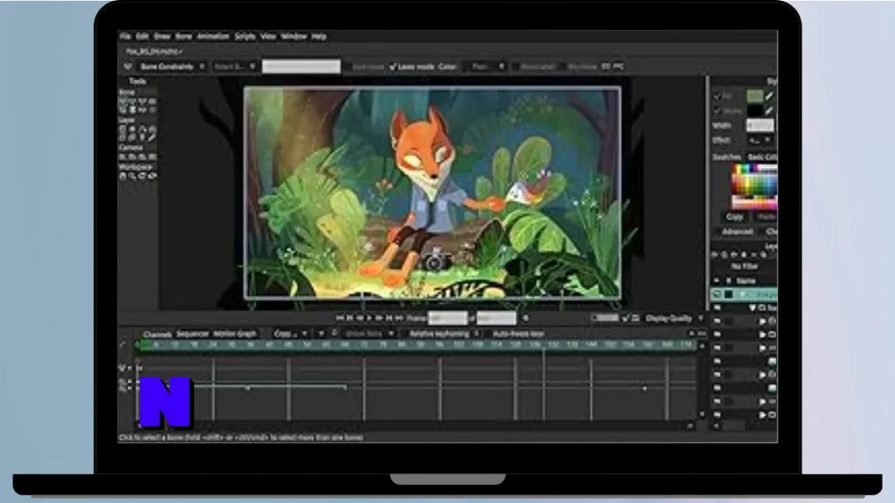Switch to the Channels timeline tab
This screenshot has height=503, width=895.
pyautogui.click(x=157, y=334)
